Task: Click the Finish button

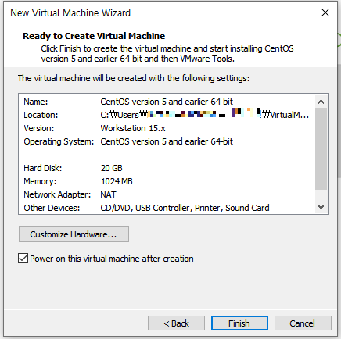Action: click(239, 323)
